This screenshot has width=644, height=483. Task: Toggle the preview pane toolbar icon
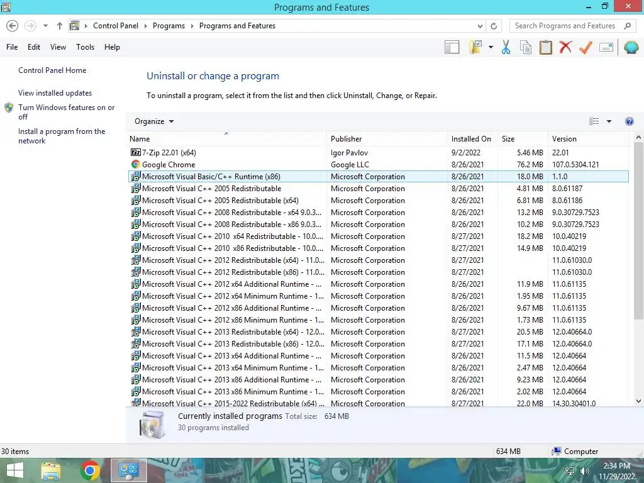click(452, 47)
